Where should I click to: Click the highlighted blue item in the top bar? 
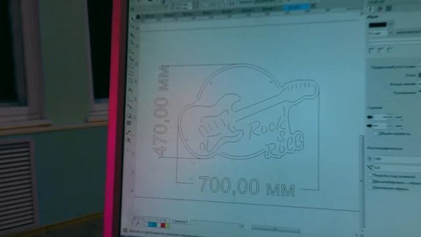(296, 8)
